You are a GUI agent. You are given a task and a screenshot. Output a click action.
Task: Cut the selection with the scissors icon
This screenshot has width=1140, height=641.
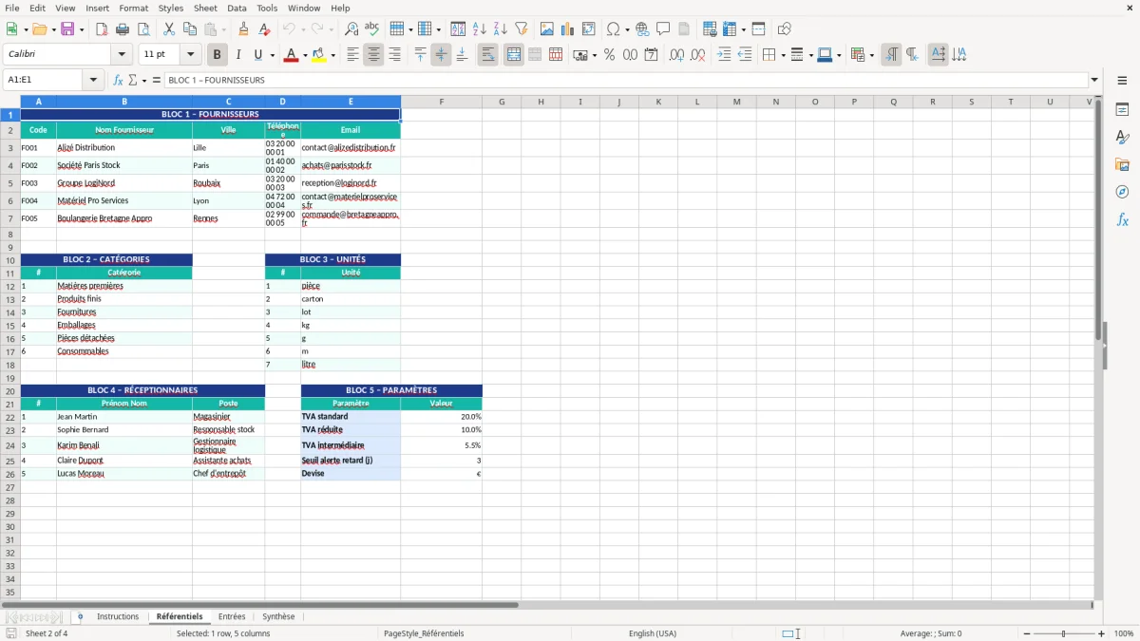tap(168, 29)
